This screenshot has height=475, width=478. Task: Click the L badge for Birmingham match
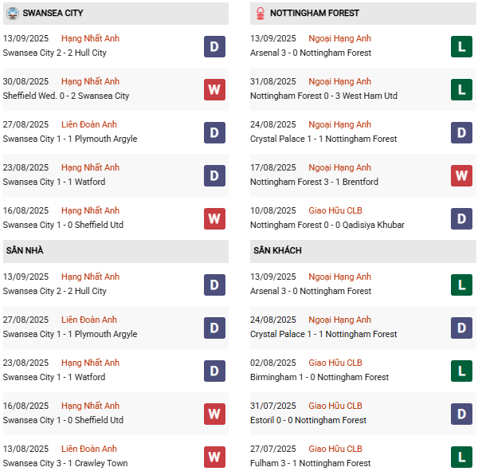[461, 371]
